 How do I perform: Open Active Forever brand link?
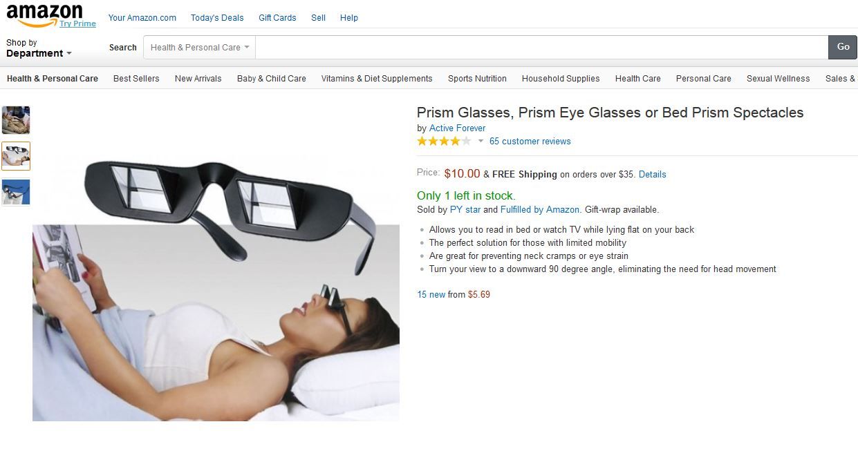tap(457, 128)
